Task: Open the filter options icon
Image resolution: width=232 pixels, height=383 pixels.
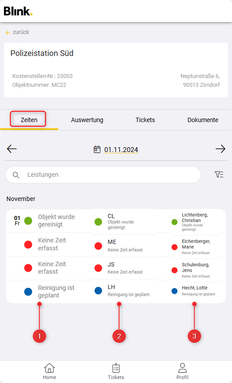Action: [x=219, y=175]
